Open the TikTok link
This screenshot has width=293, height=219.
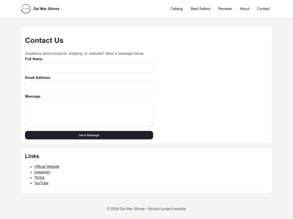click(x=39, y=177)
